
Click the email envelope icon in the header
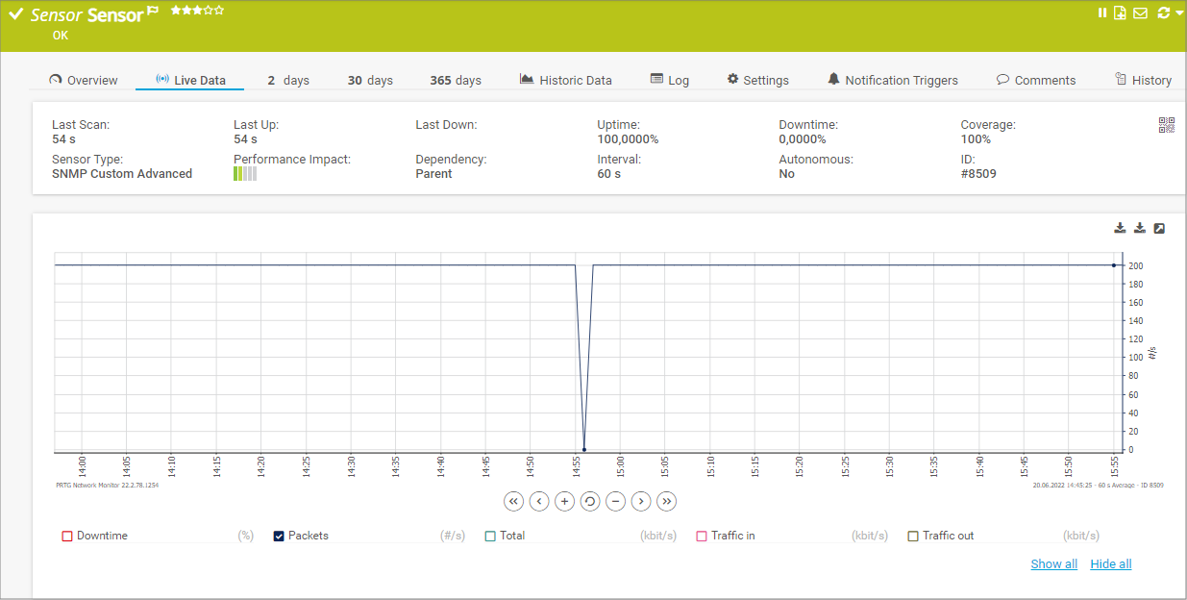click(1139, 12)
